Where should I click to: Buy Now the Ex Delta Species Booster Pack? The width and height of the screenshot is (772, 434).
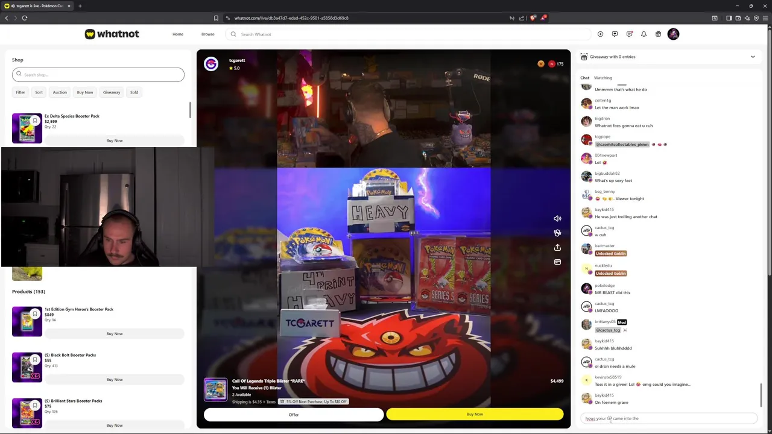click(115, 140)
